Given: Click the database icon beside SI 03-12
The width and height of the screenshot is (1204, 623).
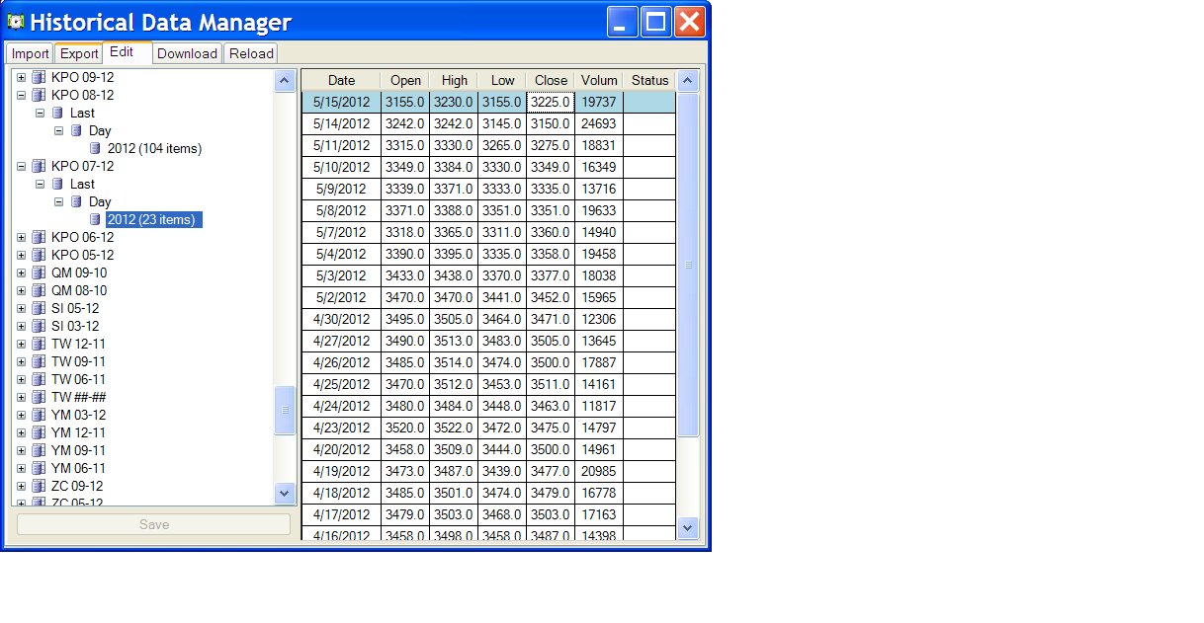Looking at the screenshot, I should click(39, 326).
